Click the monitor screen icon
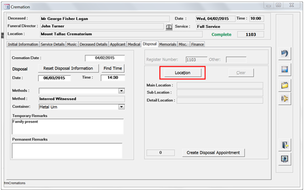This screenshot has height=190, width=304. 285,159
